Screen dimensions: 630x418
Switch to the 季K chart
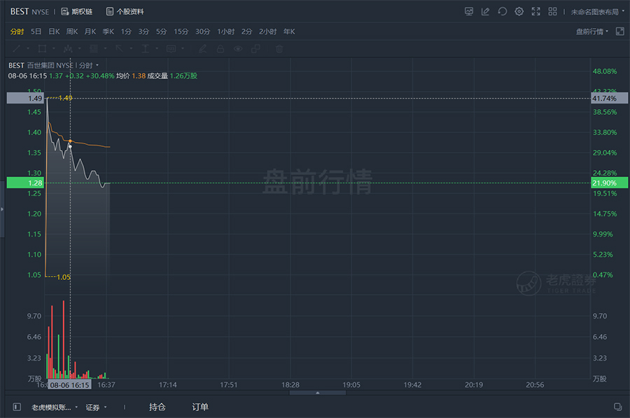(x=108, y=32)
